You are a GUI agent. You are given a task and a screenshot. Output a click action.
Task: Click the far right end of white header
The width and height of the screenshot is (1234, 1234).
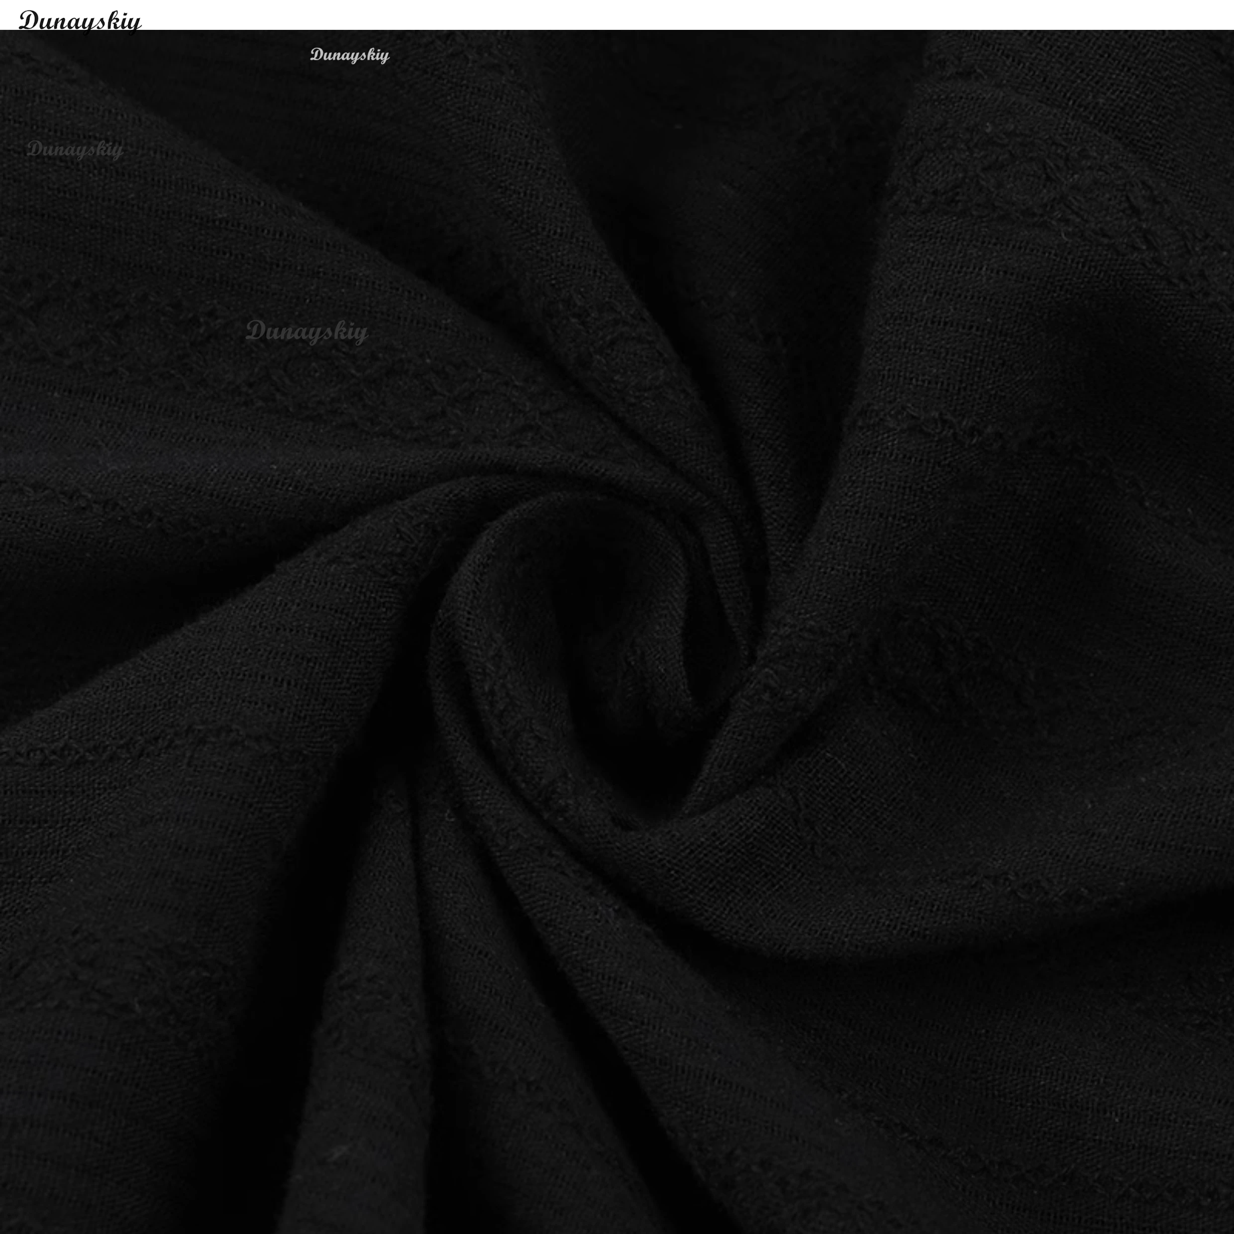pyautogui.click(x=1223, y=14)
